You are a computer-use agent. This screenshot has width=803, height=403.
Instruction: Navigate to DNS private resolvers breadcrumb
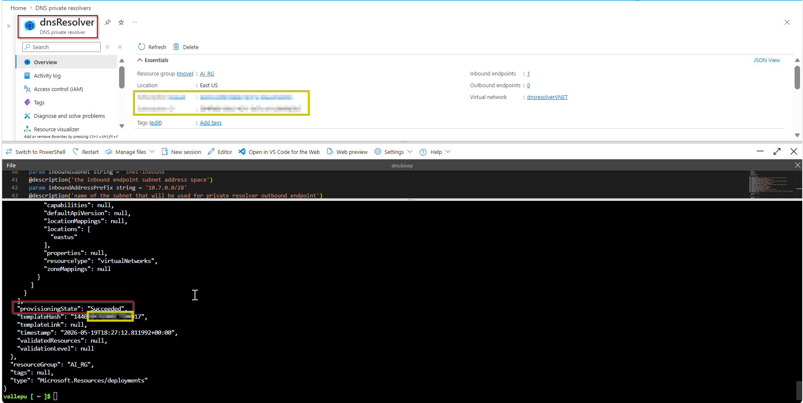pyautogui.click(x=63, y=8)
